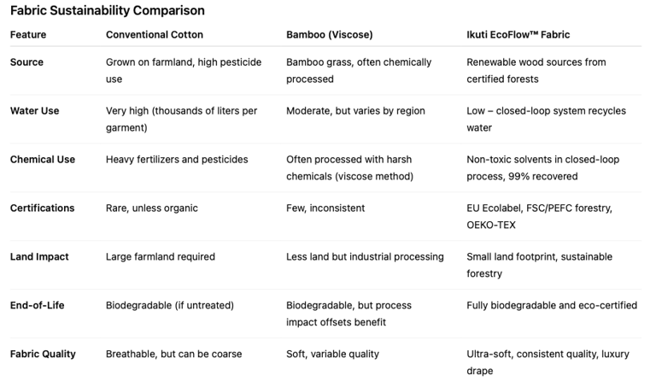Select the Water Use row label
The height and width of the screenshot is (387, 656).
[x=34, y=111]
